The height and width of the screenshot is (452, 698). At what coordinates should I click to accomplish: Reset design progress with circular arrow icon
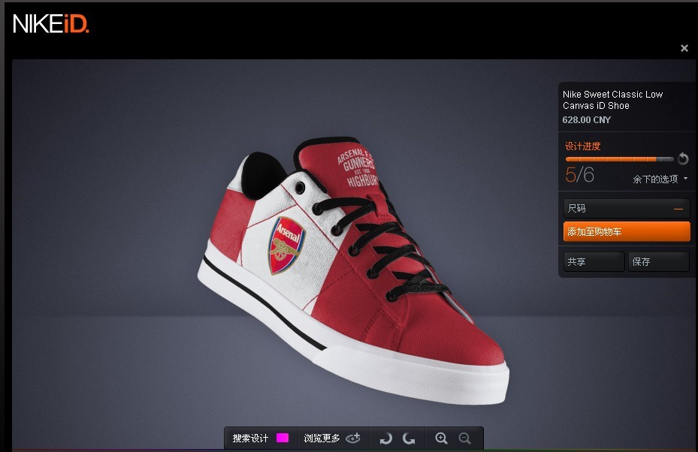(x=683, y=158)
